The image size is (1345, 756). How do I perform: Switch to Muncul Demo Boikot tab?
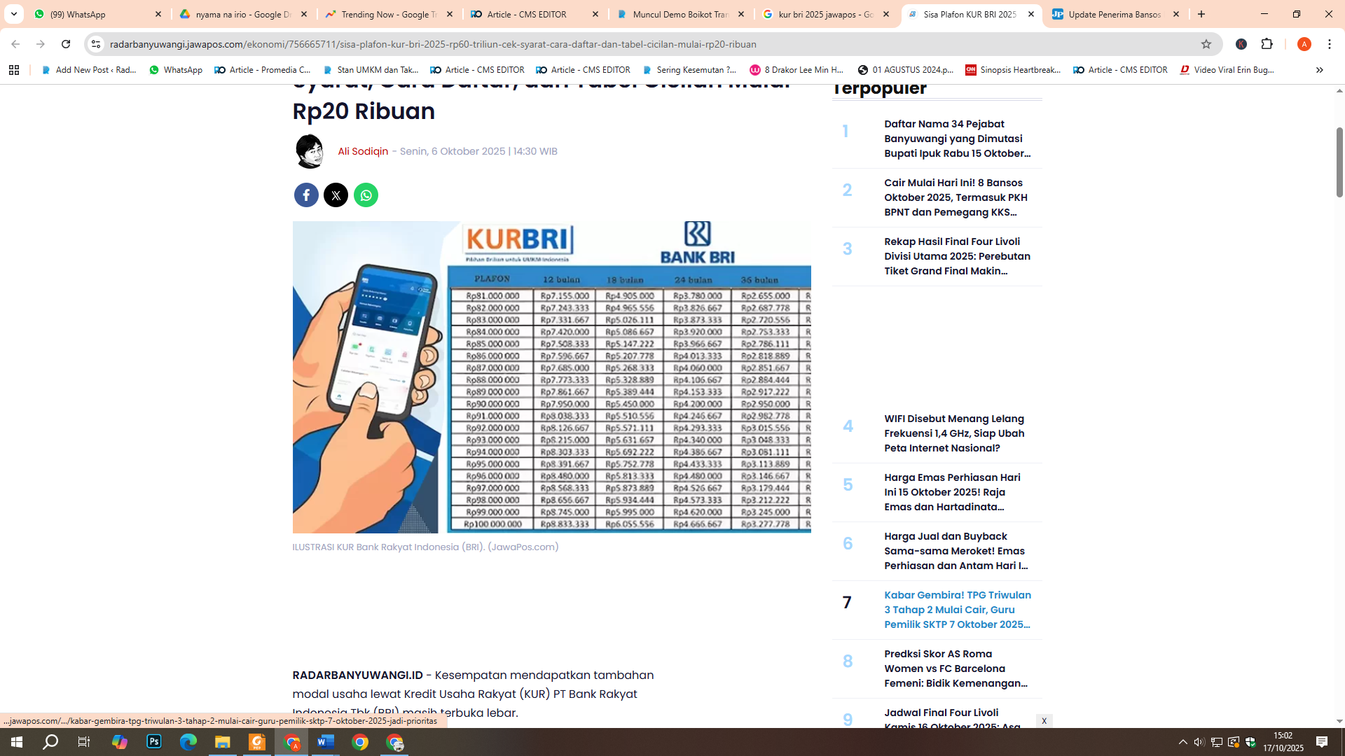681,14
